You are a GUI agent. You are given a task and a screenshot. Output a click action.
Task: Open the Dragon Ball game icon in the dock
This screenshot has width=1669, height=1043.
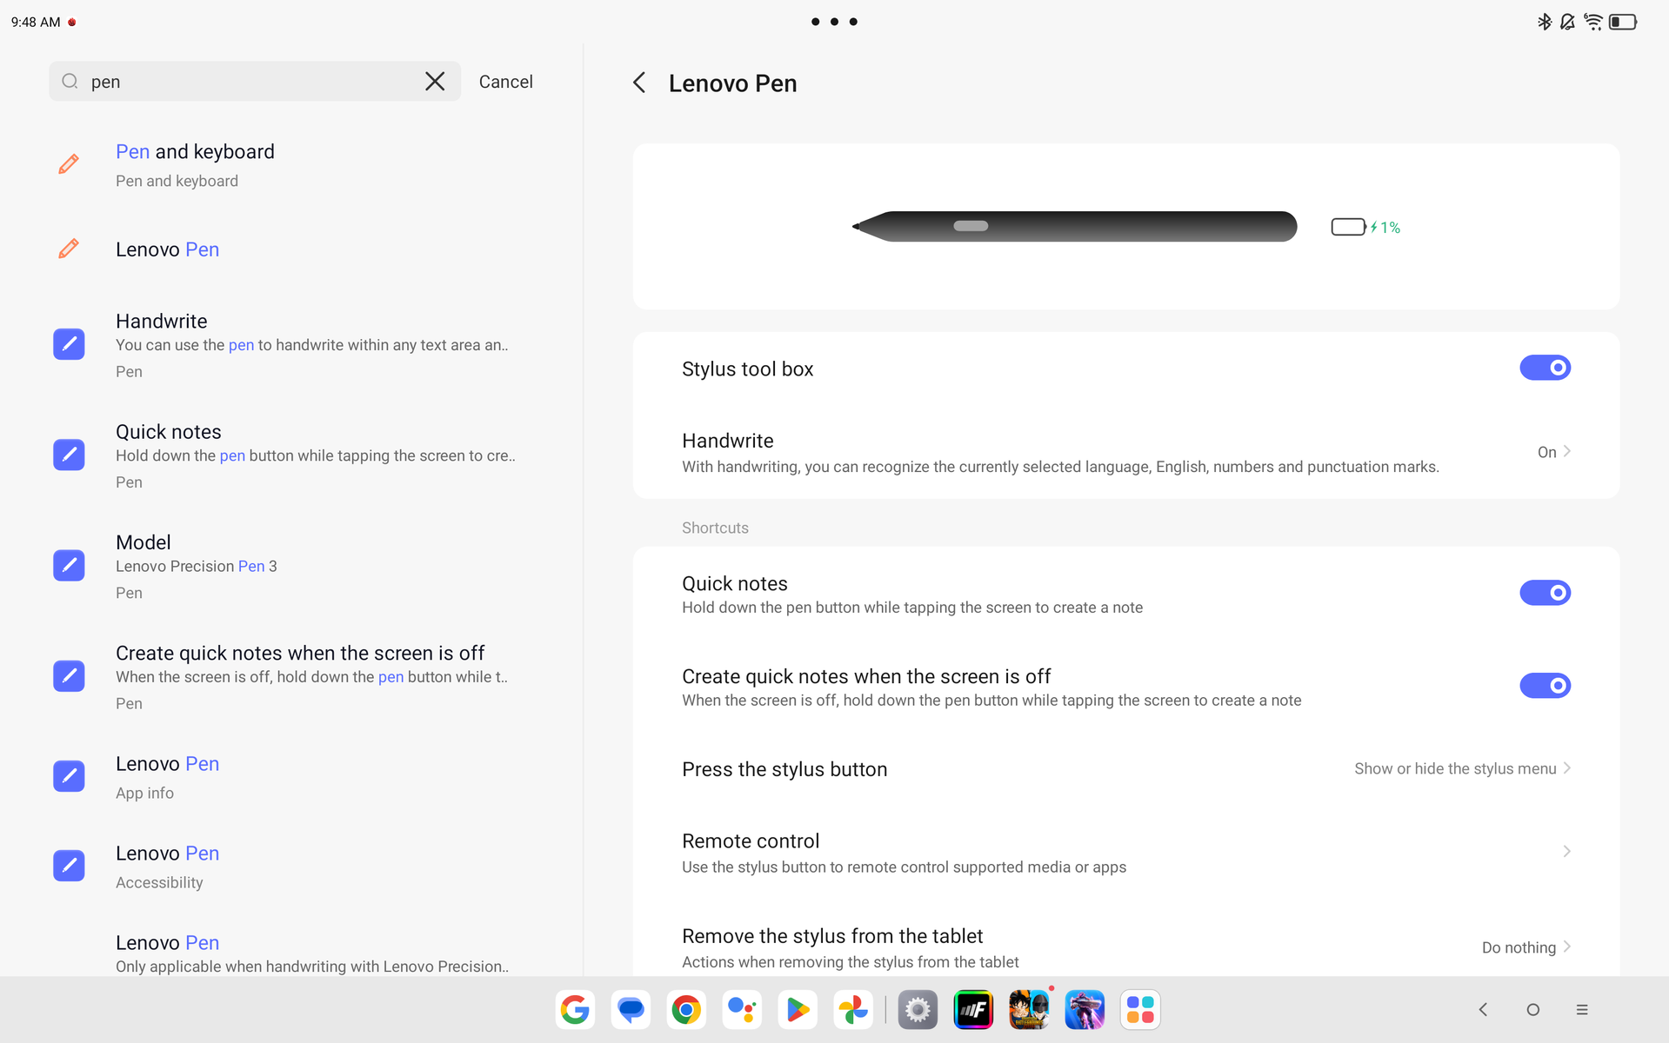(1029, 1010)
